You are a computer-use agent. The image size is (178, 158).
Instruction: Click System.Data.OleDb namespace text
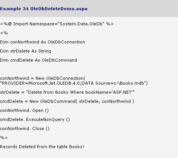pyautogui.click(x=81, y=24)
